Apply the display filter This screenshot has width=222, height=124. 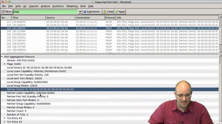[x=120, y=12]
